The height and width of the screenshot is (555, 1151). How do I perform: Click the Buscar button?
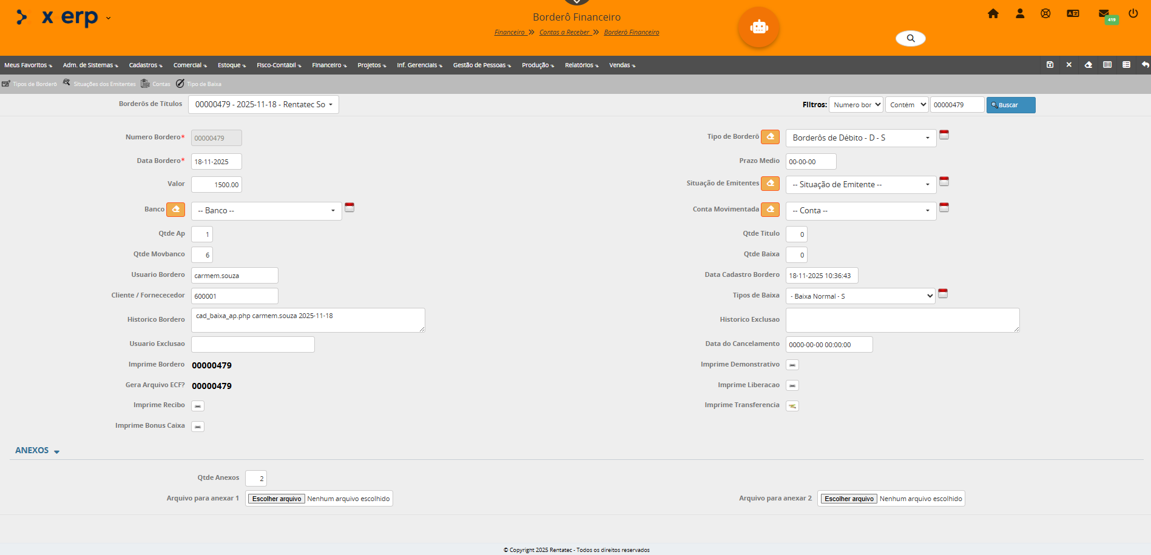coord(1010,105)
